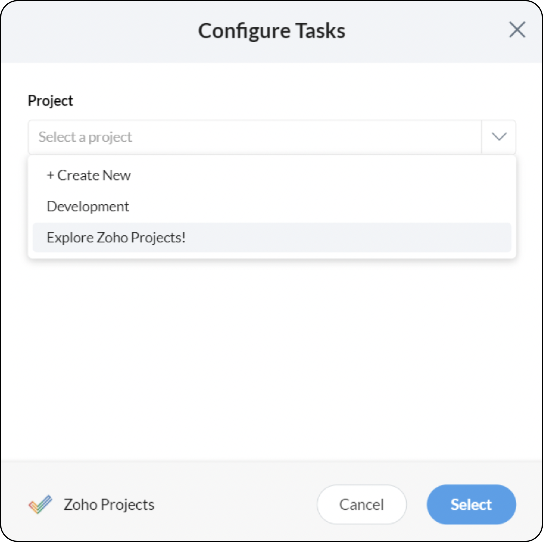The width and height of the screenshot is (543, 542).
Task: Click the X icon in the dialog header
Action: click(x=517, y=30)
